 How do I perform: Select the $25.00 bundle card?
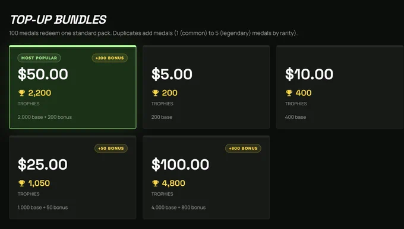coord(72,178)
